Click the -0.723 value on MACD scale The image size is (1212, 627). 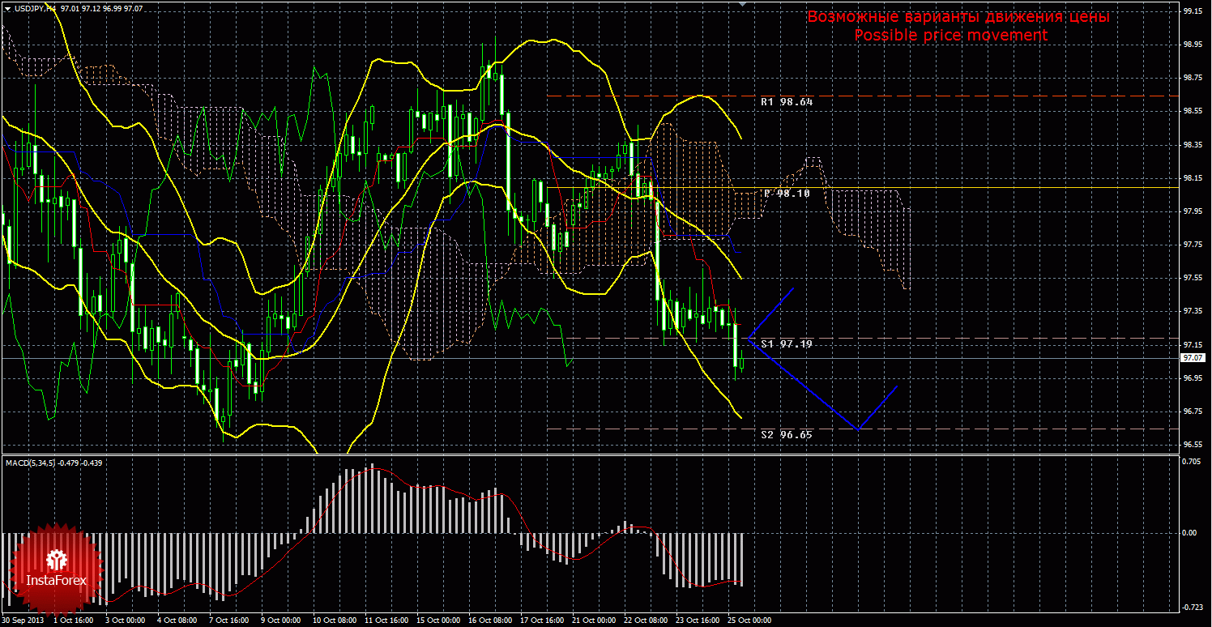(x=1192, y=608)
